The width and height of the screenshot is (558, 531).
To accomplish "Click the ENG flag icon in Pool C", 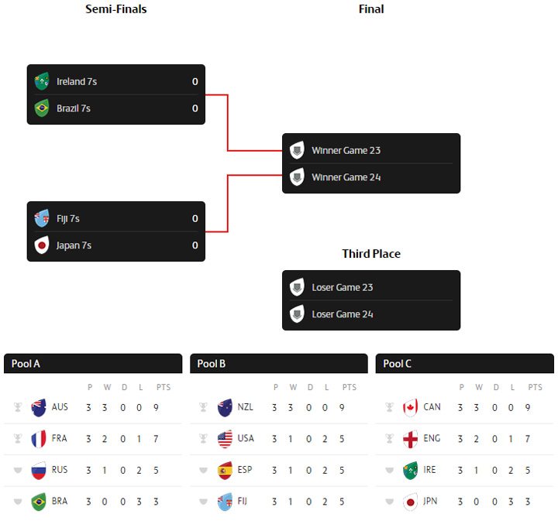I will 411,439.
